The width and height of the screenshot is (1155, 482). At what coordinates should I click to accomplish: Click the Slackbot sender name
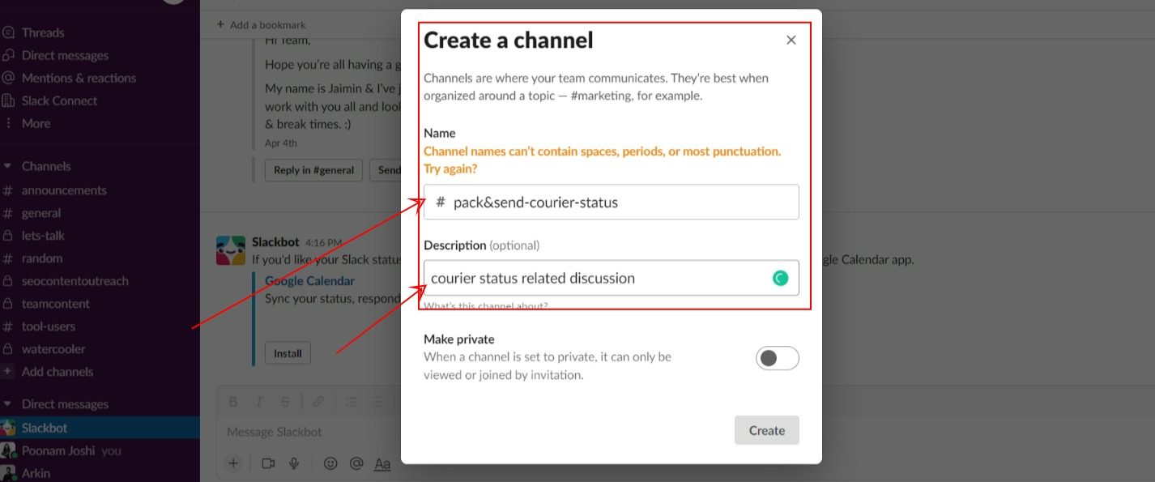[275, 242]
